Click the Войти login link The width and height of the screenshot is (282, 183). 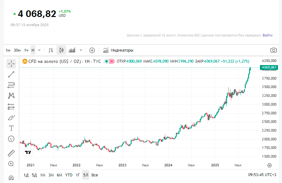[x=267, y=35]
